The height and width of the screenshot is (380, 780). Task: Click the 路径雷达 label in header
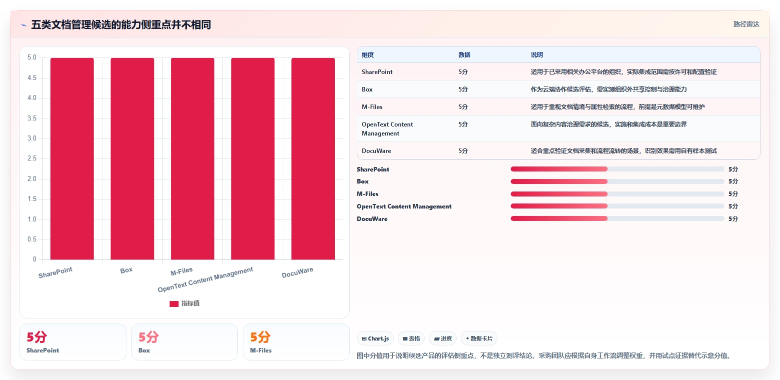[x=746, y=24]
